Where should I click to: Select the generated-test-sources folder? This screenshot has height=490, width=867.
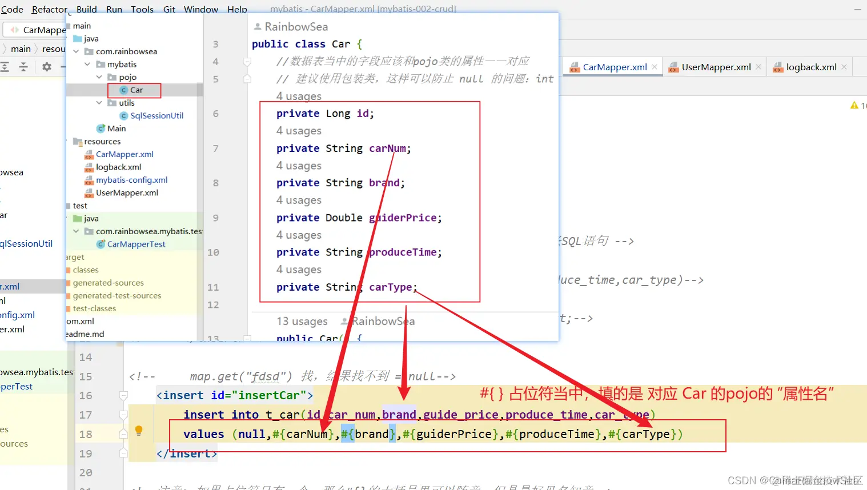117,296
